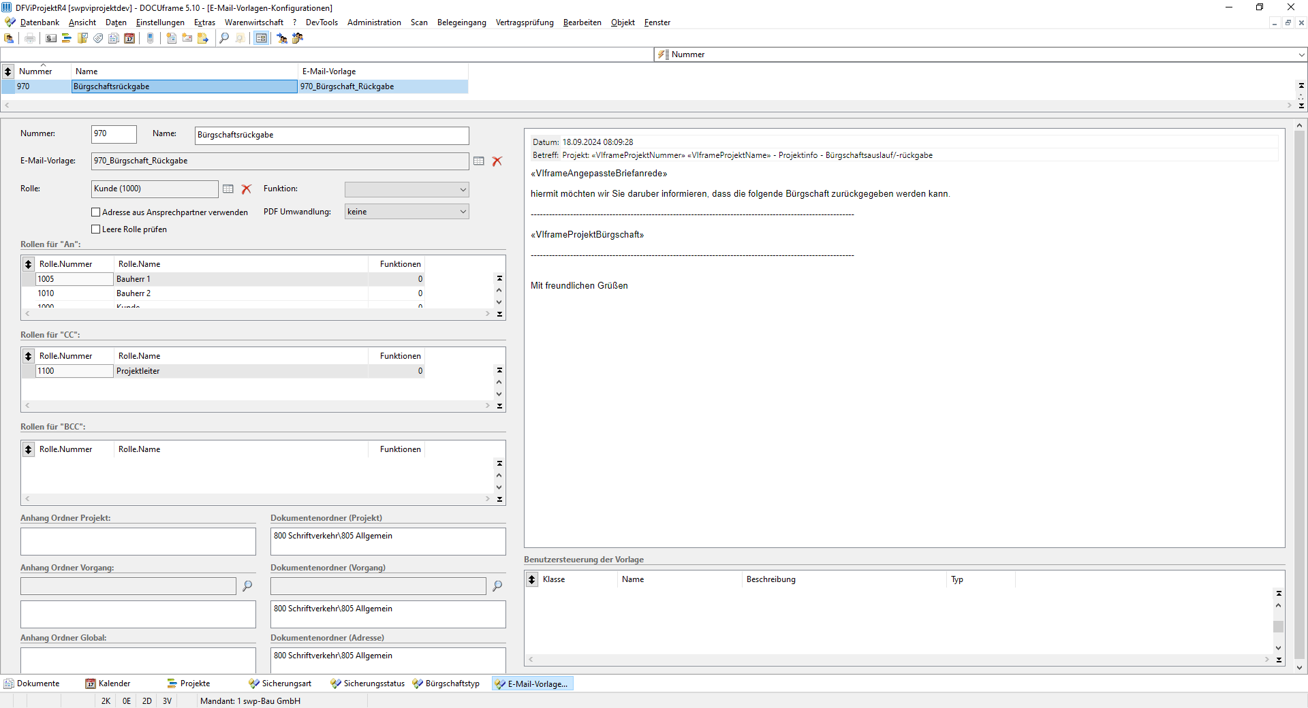The height and width of the screenshot is (708, 1308).
Task: Click the Beschreibung column header
Action: [844, 579]
